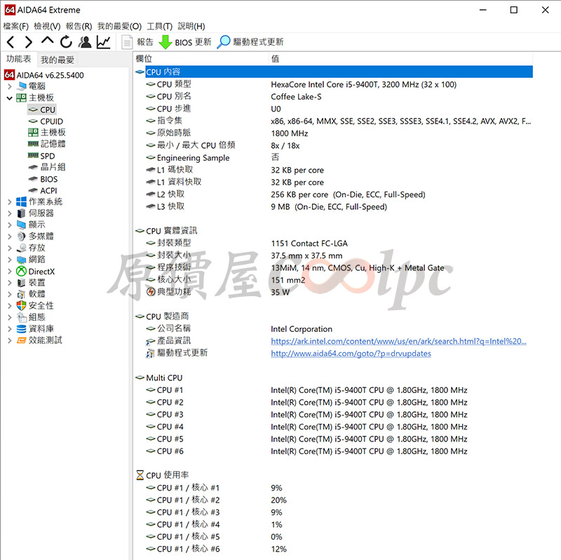
Task: Expand the 作業系統 tree node
Action: click(10, 202)
